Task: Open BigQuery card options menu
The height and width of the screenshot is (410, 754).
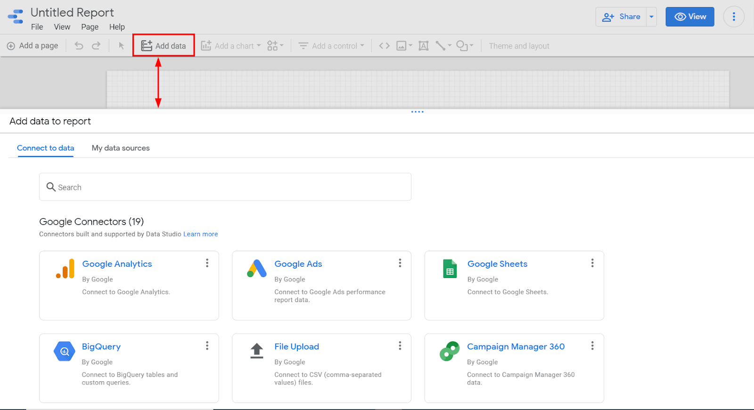Action: point(207,346)
